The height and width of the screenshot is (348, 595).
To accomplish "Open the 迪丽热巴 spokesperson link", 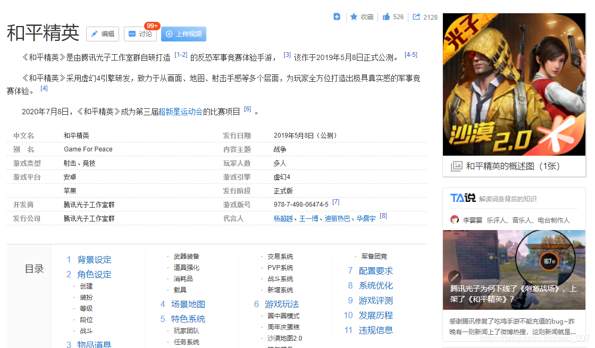I will (x=337, y=218).
